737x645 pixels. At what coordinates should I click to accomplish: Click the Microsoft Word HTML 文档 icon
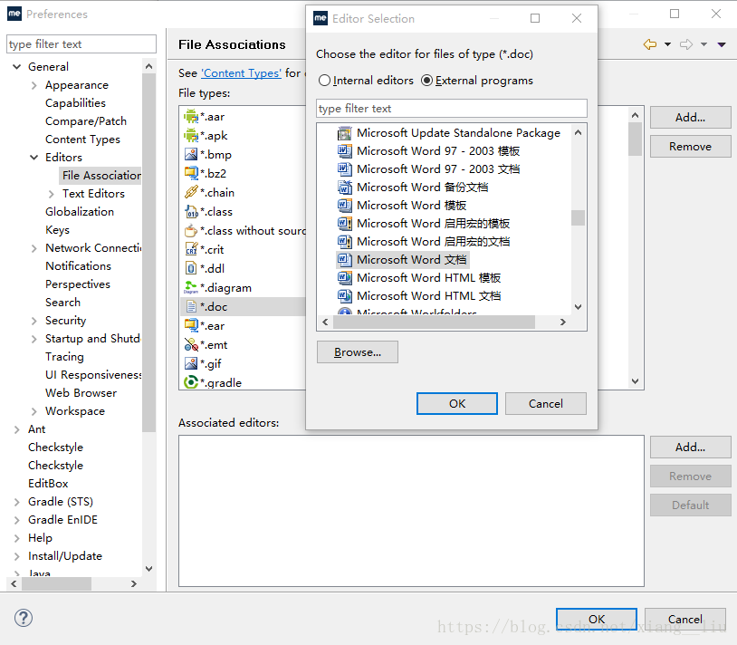coord(345,295)
